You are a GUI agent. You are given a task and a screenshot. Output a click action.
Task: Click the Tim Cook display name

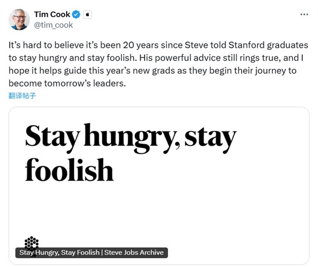52,14
